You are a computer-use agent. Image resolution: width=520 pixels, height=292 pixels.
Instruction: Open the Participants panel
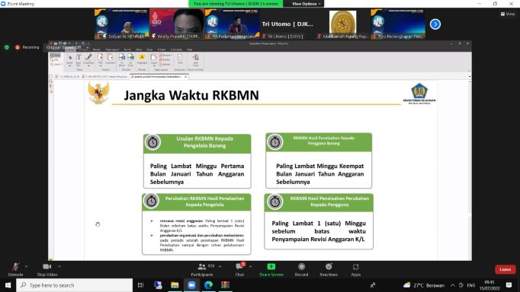(201, 269)
